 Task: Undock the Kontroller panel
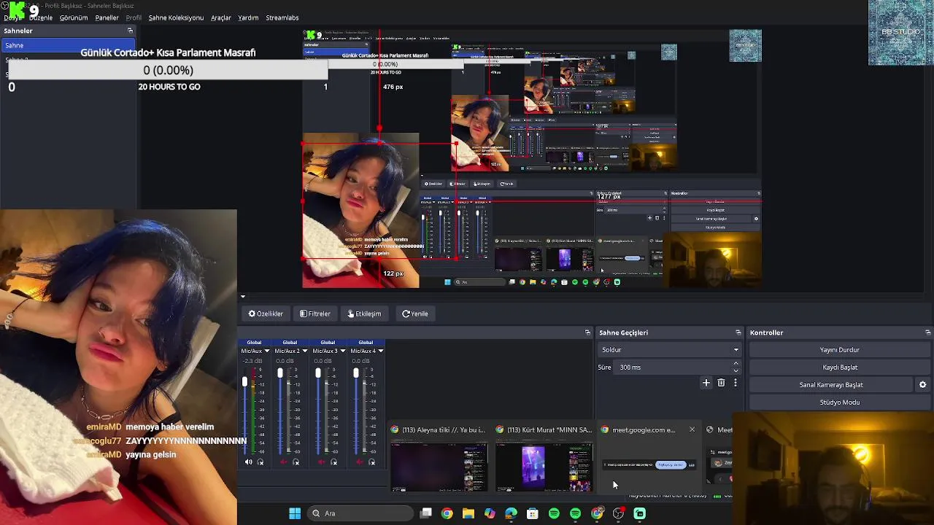tap(927, 332)
